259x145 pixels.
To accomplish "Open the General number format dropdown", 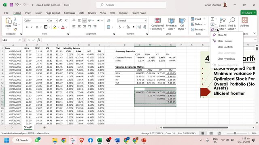I will click(146, 21).
